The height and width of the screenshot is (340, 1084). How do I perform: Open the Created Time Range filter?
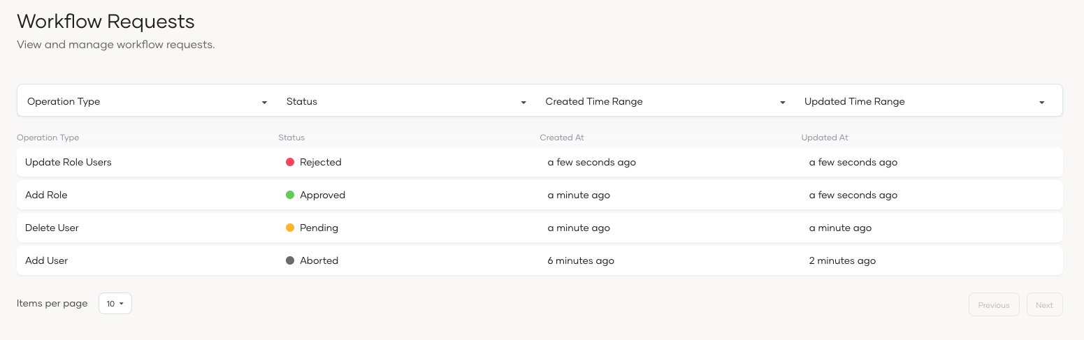665,101
